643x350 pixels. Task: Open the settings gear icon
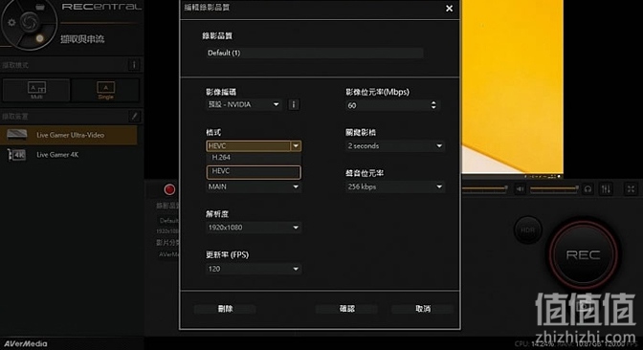point(11,23)
